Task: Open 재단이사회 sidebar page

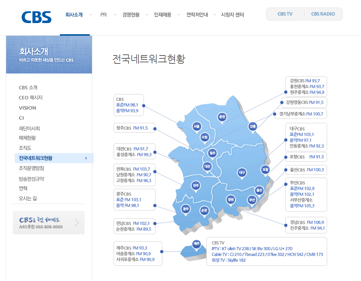Action: pyautogui.click(x=29, y=128)
